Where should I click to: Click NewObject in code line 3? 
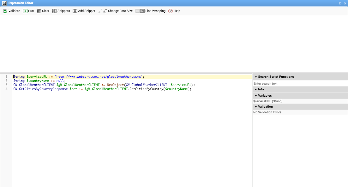pyautogui.click(x=115, y=85)
